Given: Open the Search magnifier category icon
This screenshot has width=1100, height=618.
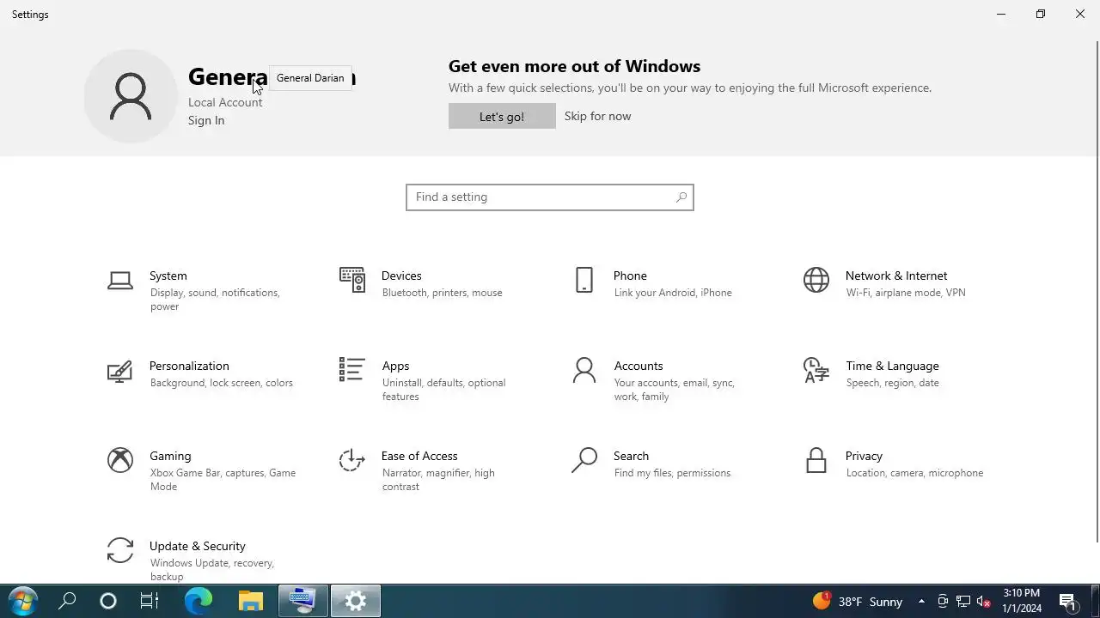Looking at the screenshot, I should click(584, 460).
